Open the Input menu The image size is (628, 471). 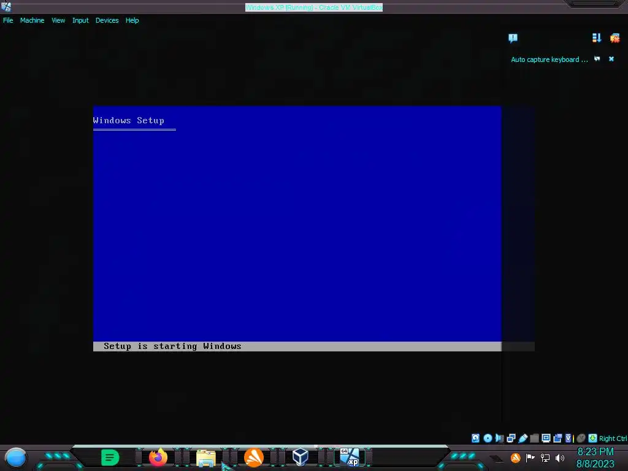(80, 20)
